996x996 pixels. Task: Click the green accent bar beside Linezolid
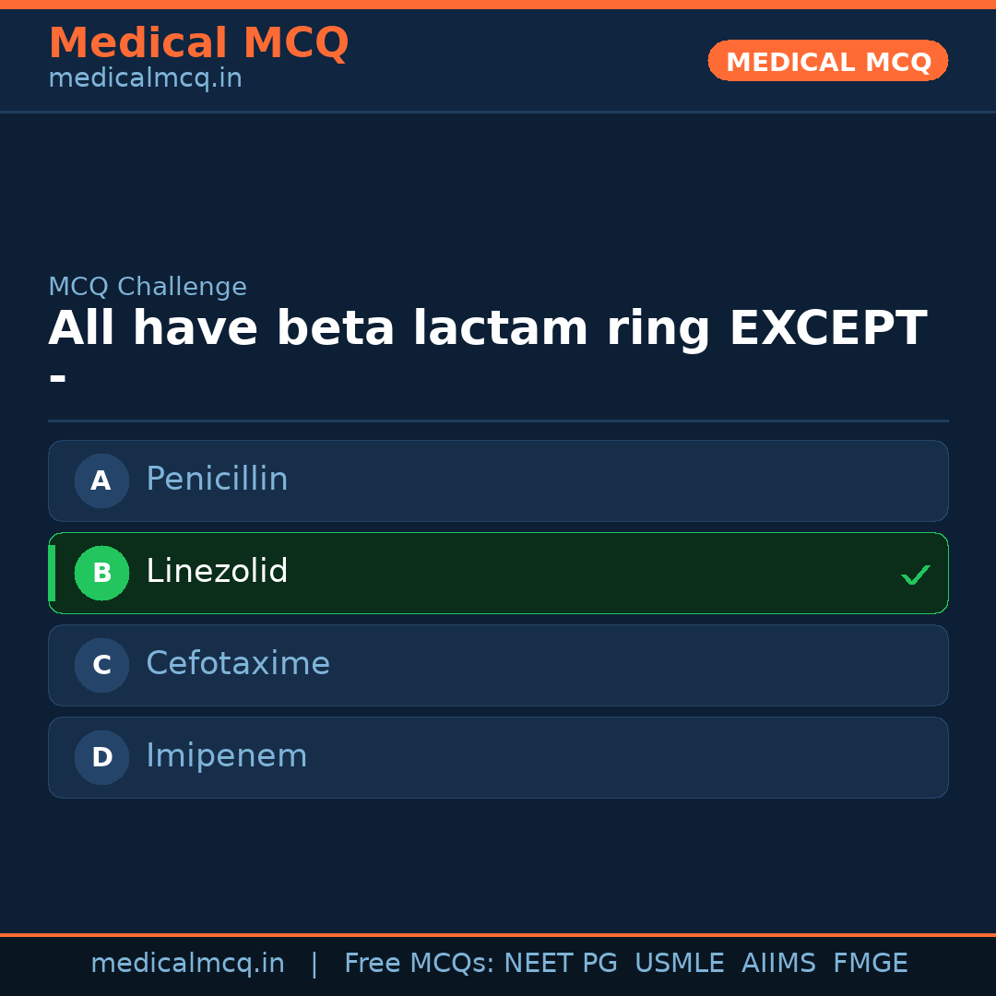coord(52,573)
